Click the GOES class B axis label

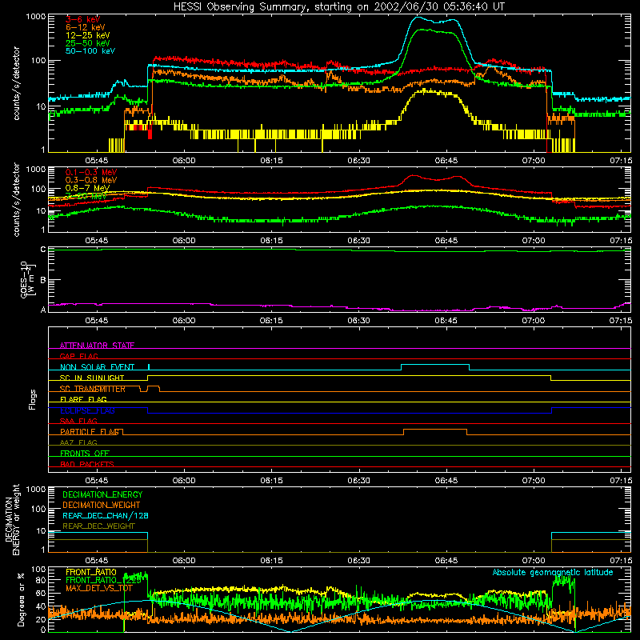coord(43,280)
